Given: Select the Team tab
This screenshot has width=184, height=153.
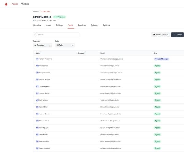Looking at the screenshot, I should pyautogui.click(x=71, y=25).
